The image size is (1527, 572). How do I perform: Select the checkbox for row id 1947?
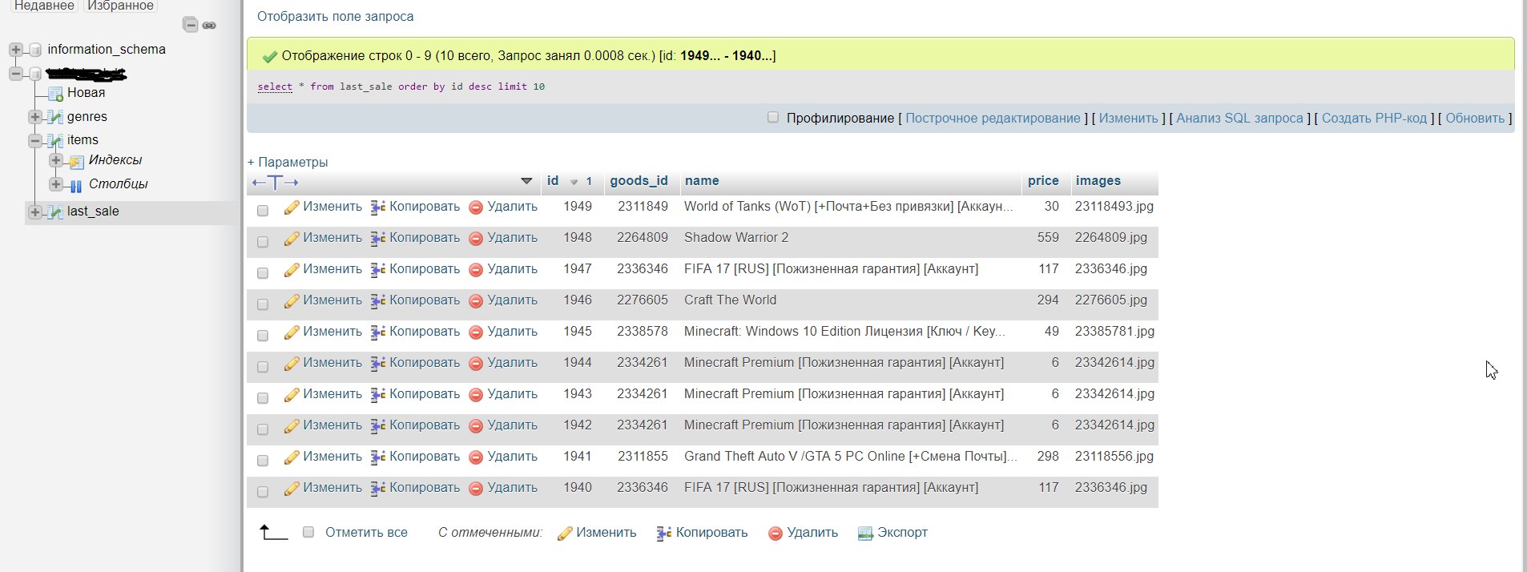click(263, 273)
